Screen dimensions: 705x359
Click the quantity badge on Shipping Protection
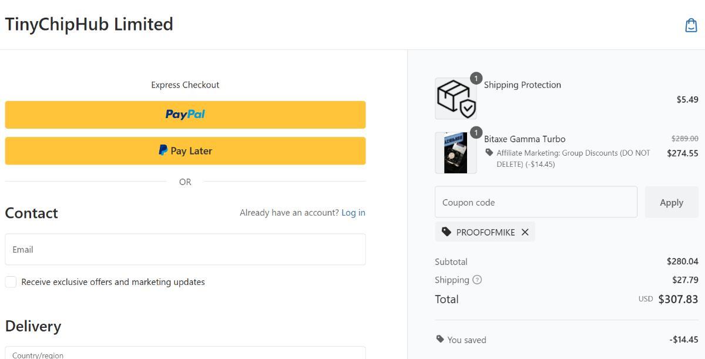tap(476, 78)
